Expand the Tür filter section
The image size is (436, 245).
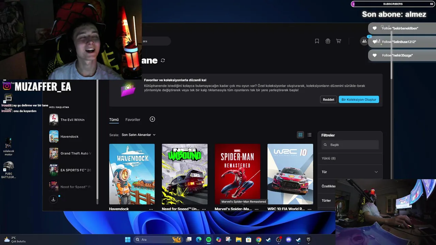[350, 172]
